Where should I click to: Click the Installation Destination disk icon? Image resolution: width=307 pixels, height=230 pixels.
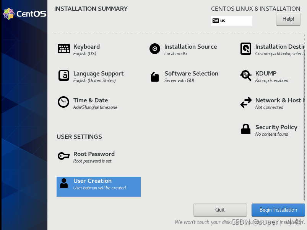coord(246,49)
